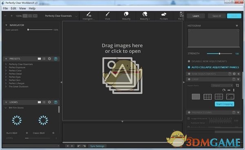The height and width of the screenshot is (150, 245).
Task: Select rule of thirds crop grid
Action: (x=208, y=97)
